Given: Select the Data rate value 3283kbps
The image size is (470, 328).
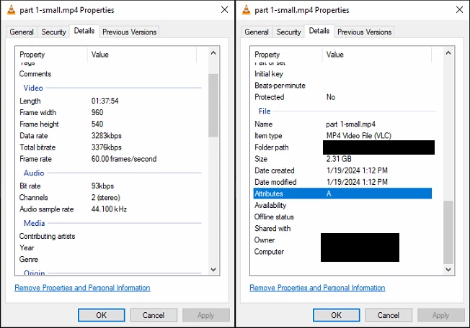Looking at the screenshot, I should (x=107, y=136).
